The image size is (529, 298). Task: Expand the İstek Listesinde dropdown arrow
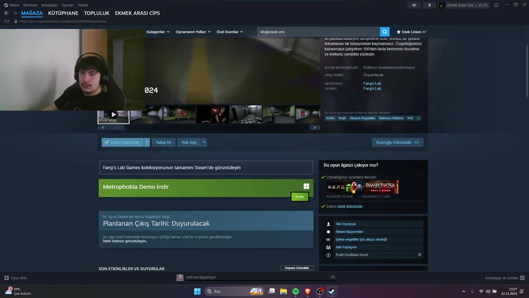(x=147, y=142)
